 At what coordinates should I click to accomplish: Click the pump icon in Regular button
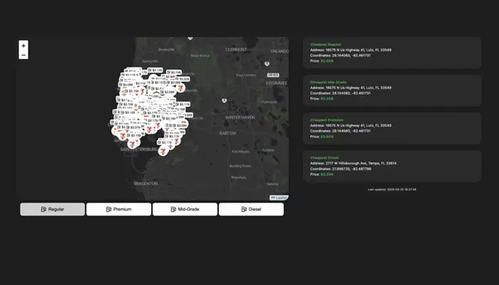pos(43,209)
